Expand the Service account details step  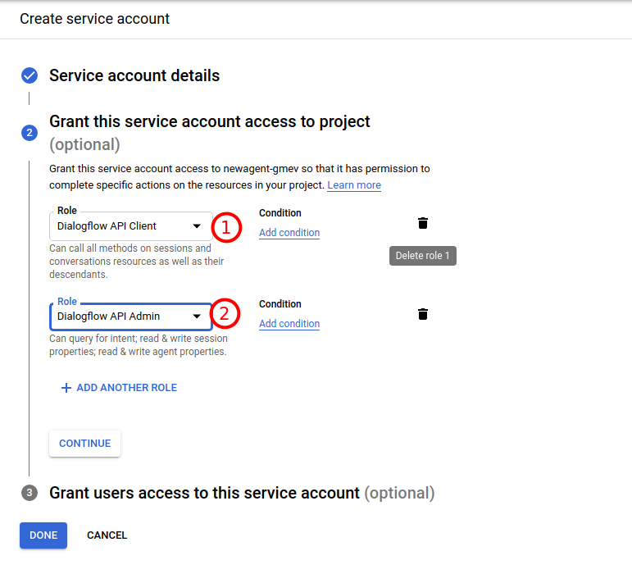point(134,75)
